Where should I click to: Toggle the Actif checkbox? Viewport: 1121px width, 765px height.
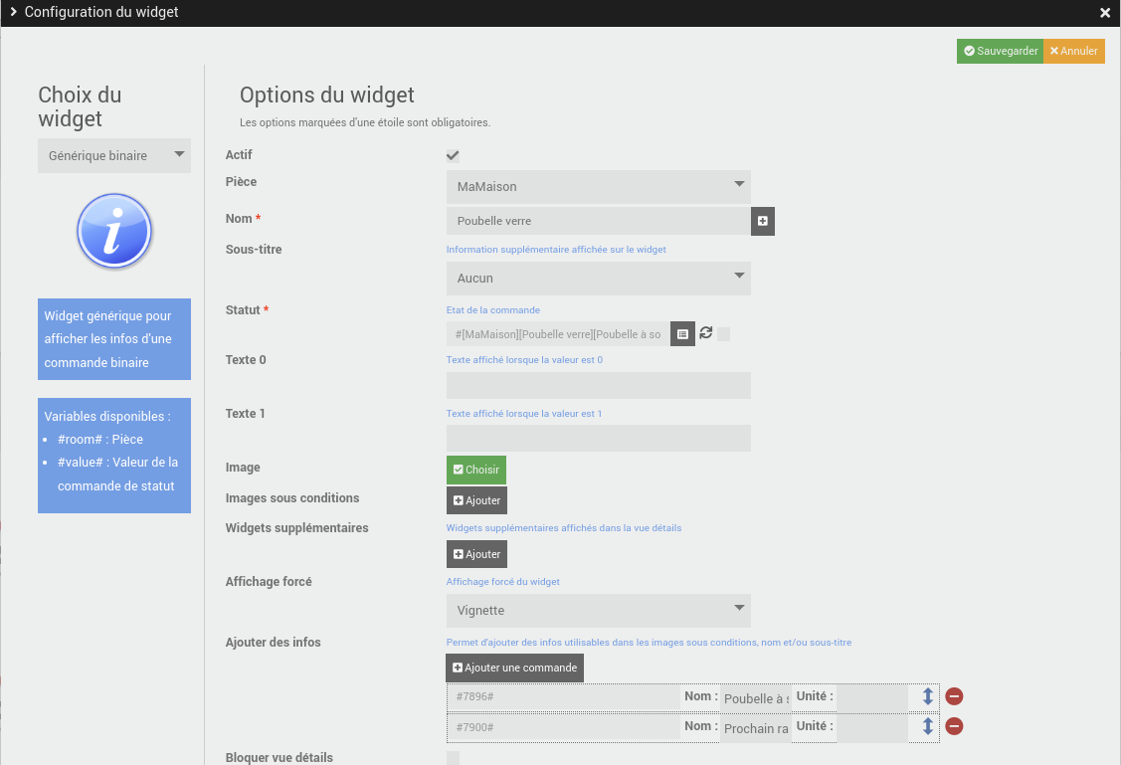(x=453, y=156)
